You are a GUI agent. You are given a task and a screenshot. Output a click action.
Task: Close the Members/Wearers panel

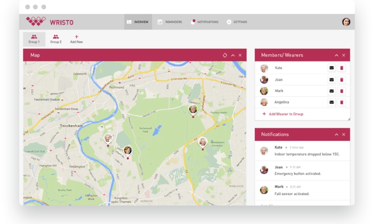344,55
